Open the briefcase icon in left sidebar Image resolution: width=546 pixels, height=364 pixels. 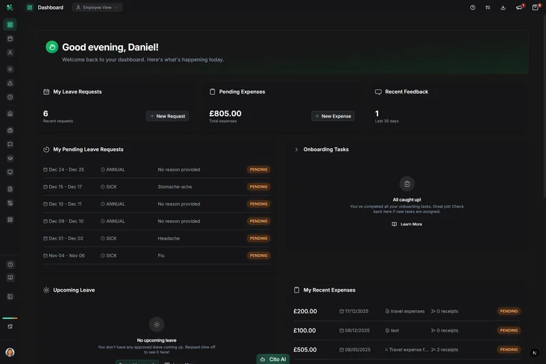10,130
